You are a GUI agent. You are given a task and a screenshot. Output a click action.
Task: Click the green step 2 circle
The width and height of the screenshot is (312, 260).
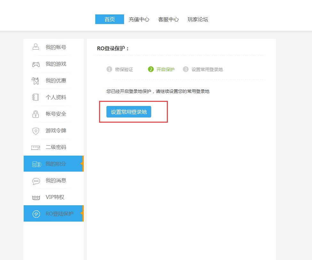pyautogui.click(x=151, y=69)
